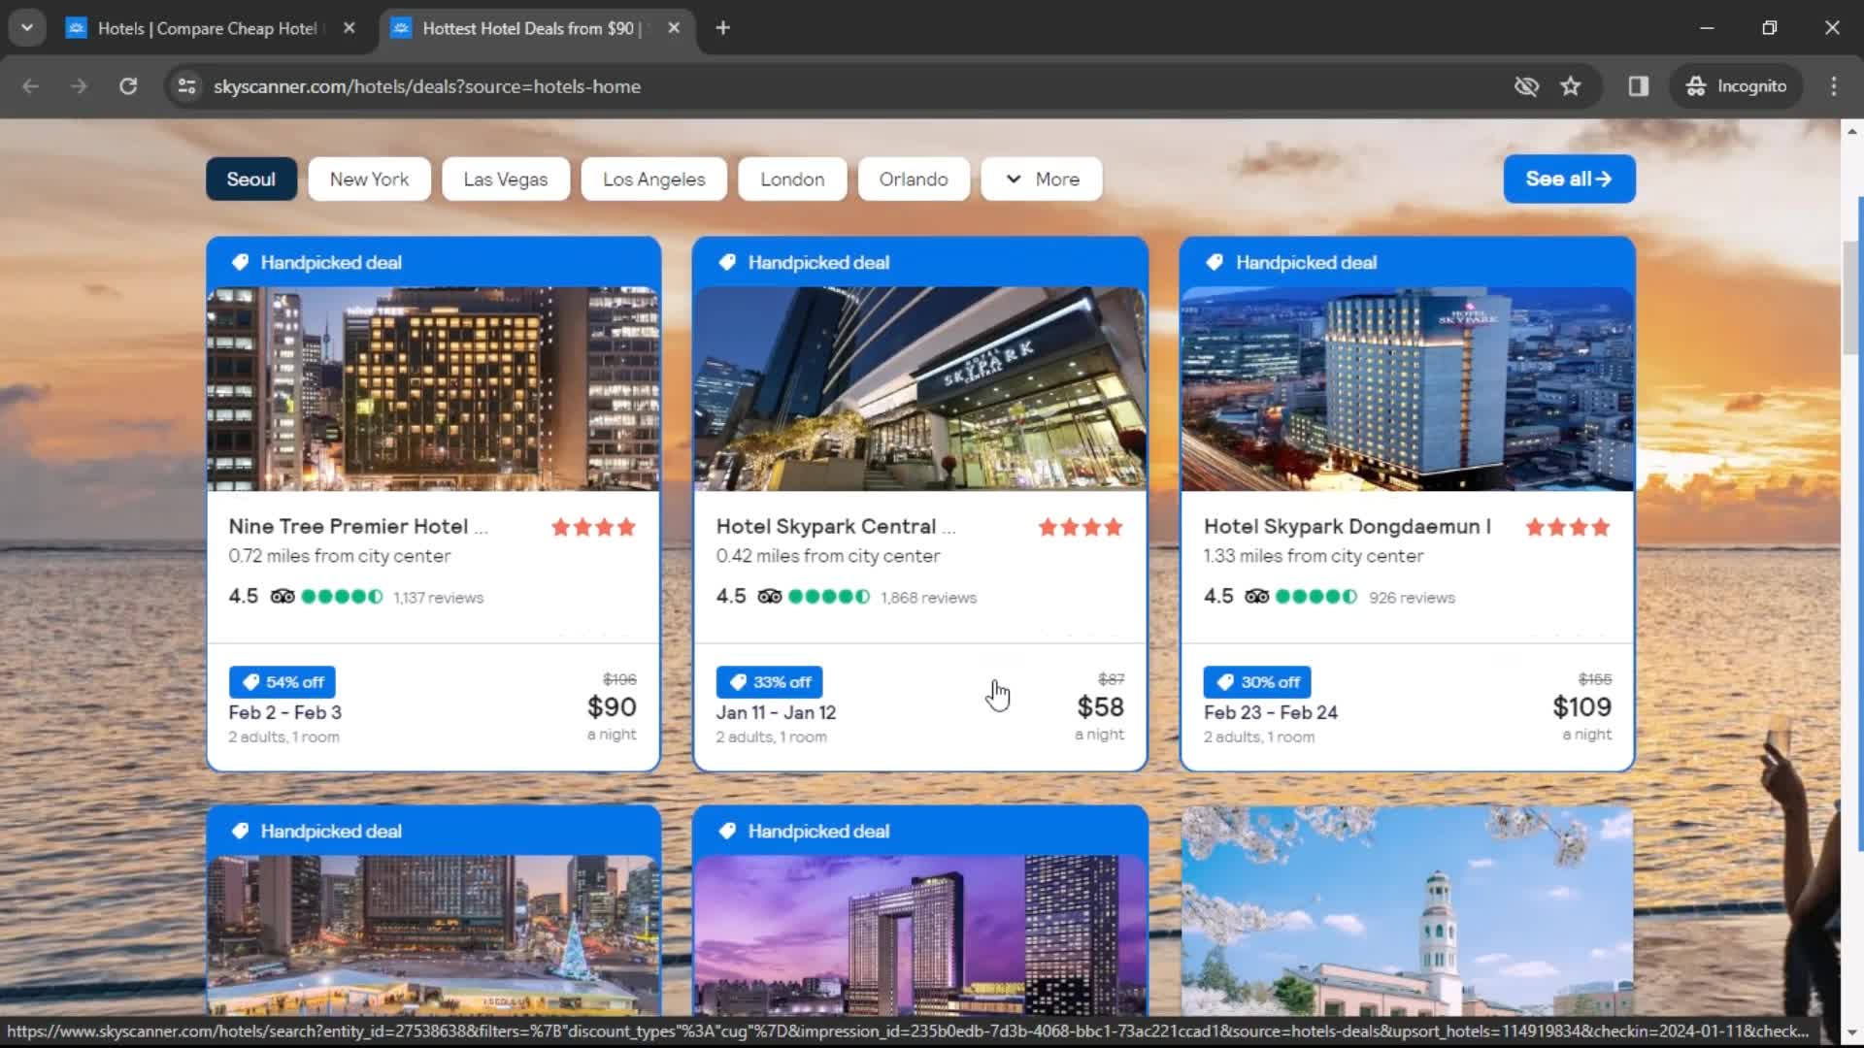The width and height of the screenshot is (1864, 1048).
Task: Click the back navigation arrow
Action: click(x=31, y=86)
